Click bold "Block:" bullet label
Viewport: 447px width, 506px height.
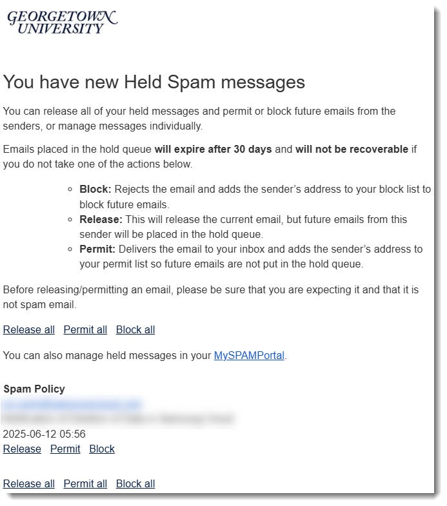[95, 190]
